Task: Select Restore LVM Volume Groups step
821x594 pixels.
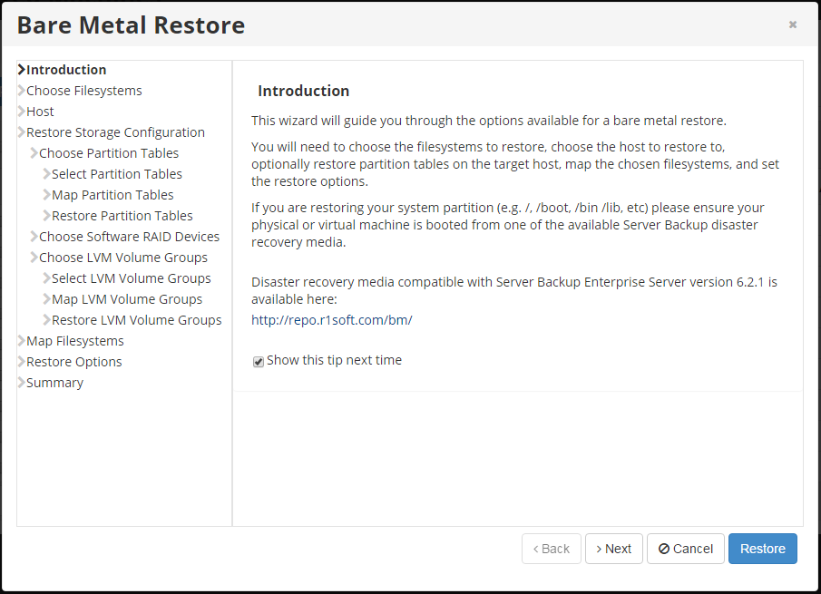Action: point(137,320)
